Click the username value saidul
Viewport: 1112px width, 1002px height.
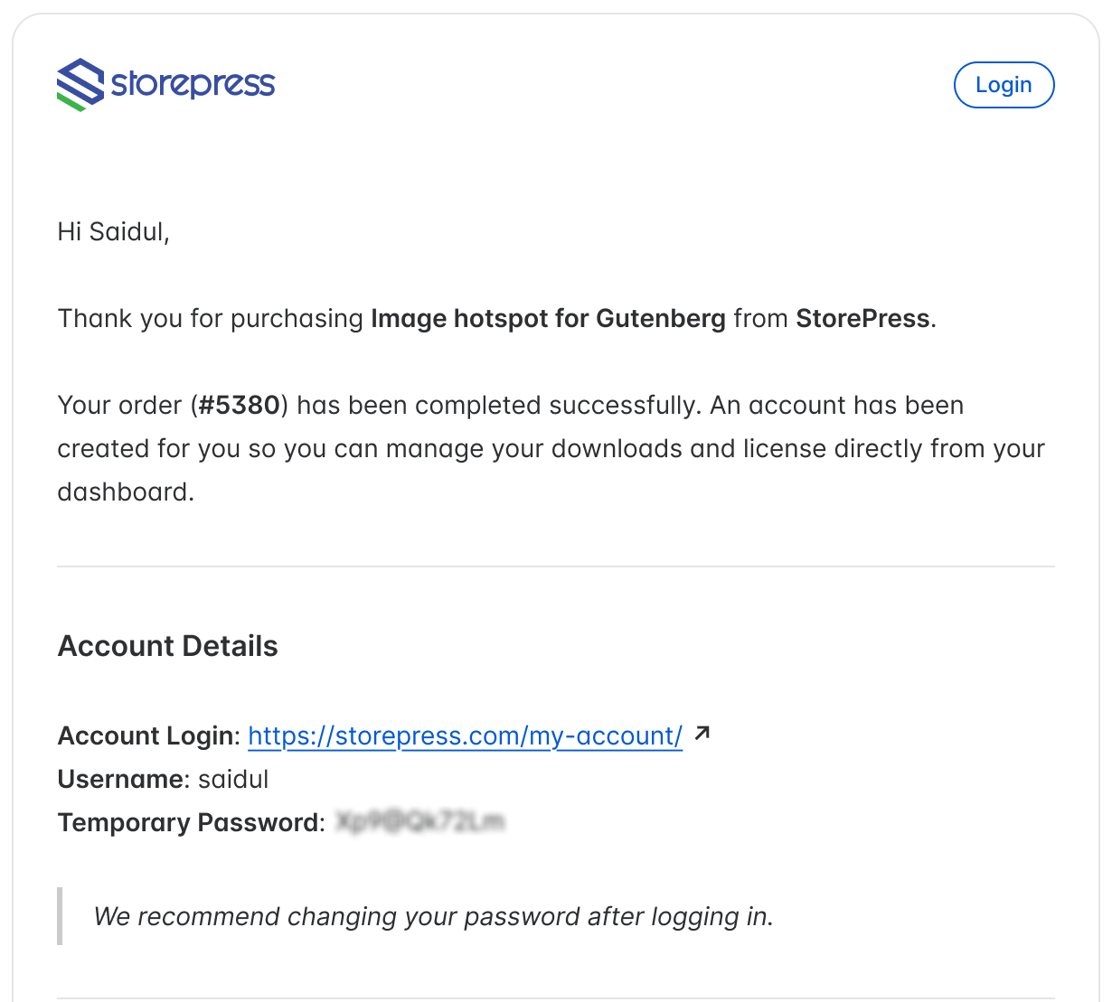pyautogui.click(x=233, y=779)
